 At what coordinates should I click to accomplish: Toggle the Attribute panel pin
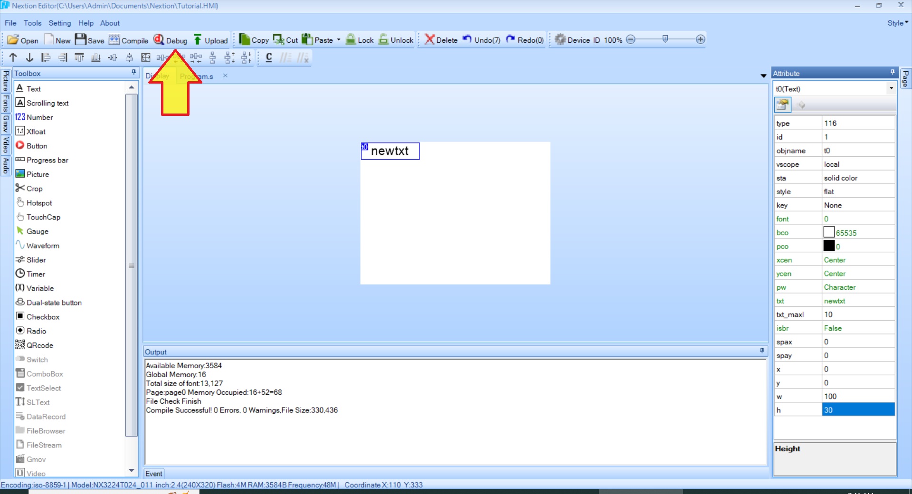(893, 73)
